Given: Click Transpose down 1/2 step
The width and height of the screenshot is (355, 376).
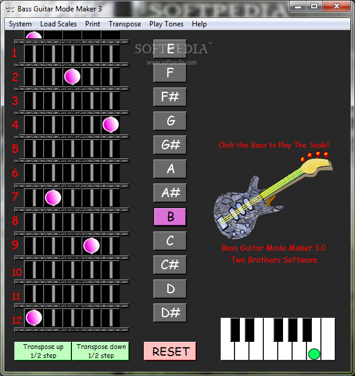Looking at the screenshot, I should [101, 351].
